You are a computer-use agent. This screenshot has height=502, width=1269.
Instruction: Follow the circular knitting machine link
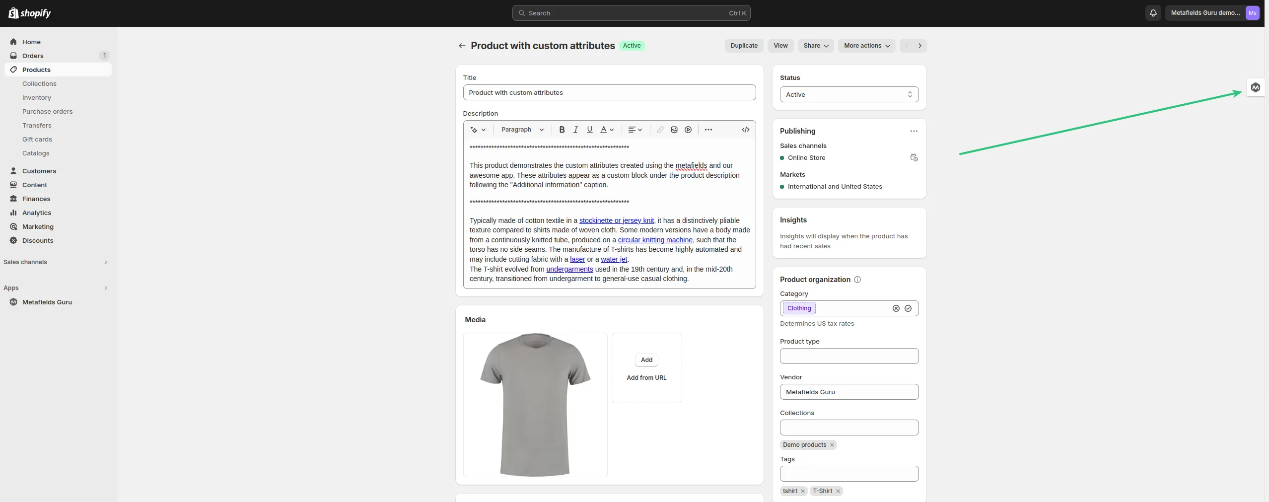655,240
